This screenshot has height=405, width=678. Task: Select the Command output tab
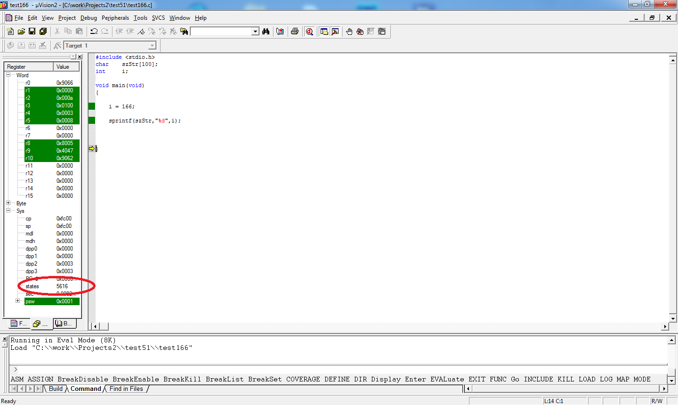coord(86,389)
